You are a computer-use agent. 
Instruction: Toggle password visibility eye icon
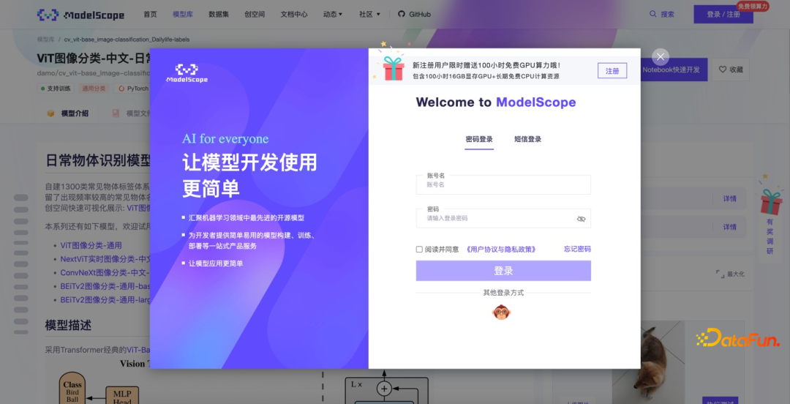click(581, 219)
